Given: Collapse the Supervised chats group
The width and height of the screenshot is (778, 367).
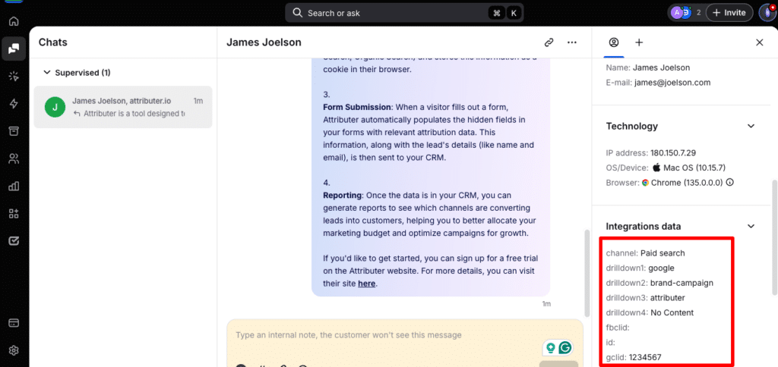Looking at the screenshot, I should click(x=47, y=73).
